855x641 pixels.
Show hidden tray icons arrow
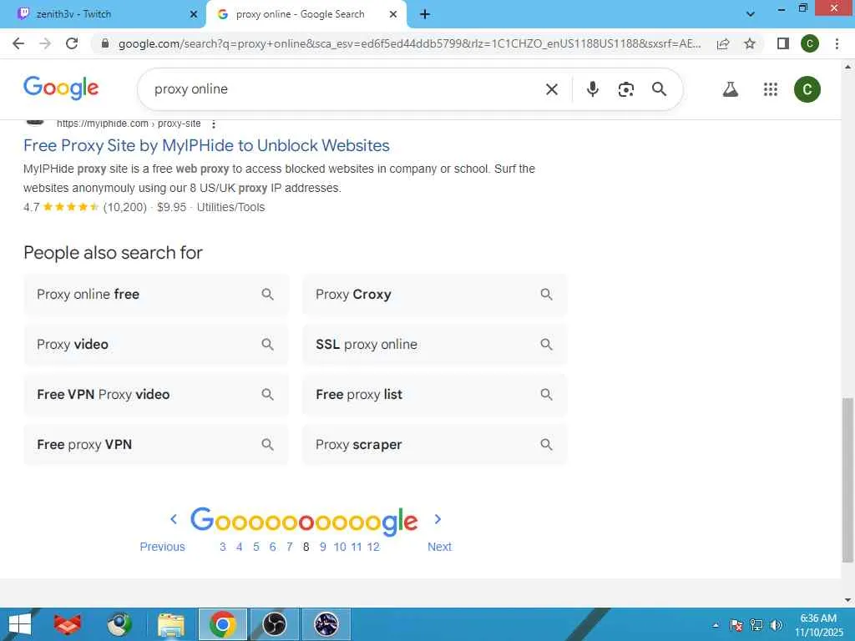click(x=716, y=625)
